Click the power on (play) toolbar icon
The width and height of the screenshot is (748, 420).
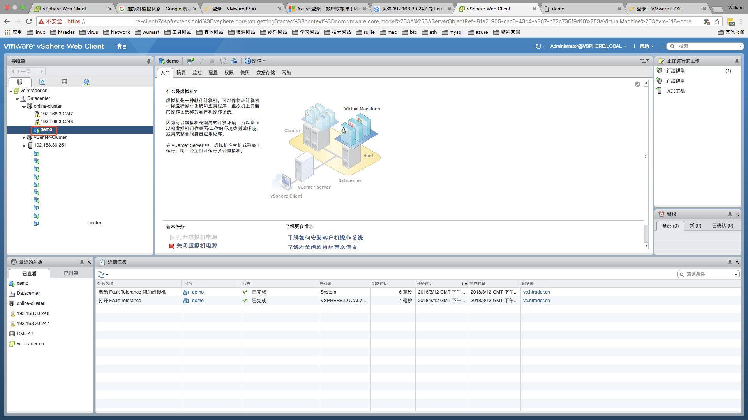pyautogui.click(x=201, y=61)
